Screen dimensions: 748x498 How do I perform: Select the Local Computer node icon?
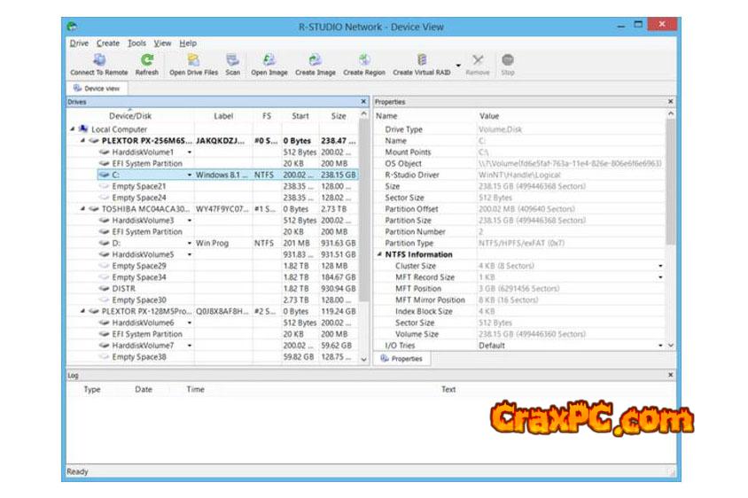pyautogui.click(x=83, y=128)
